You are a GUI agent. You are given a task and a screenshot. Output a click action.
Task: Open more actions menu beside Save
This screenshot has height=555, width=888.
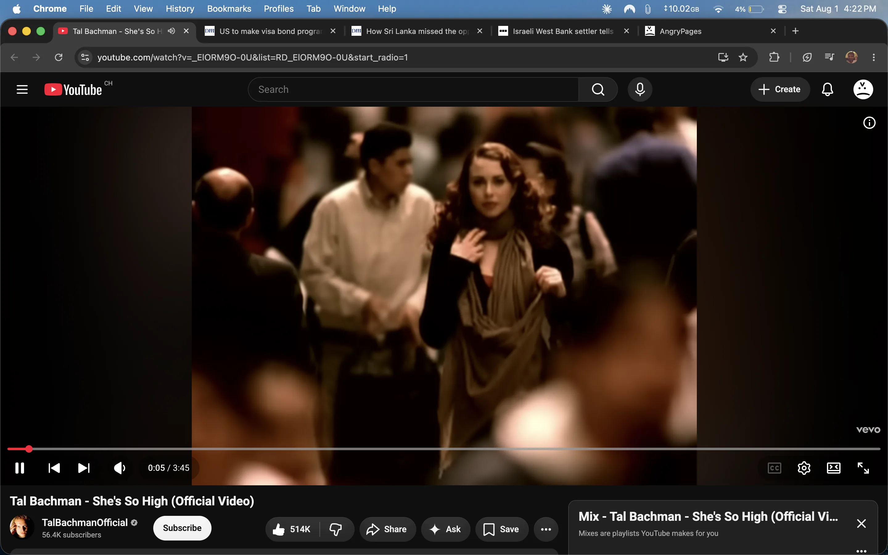pos(546,529)
